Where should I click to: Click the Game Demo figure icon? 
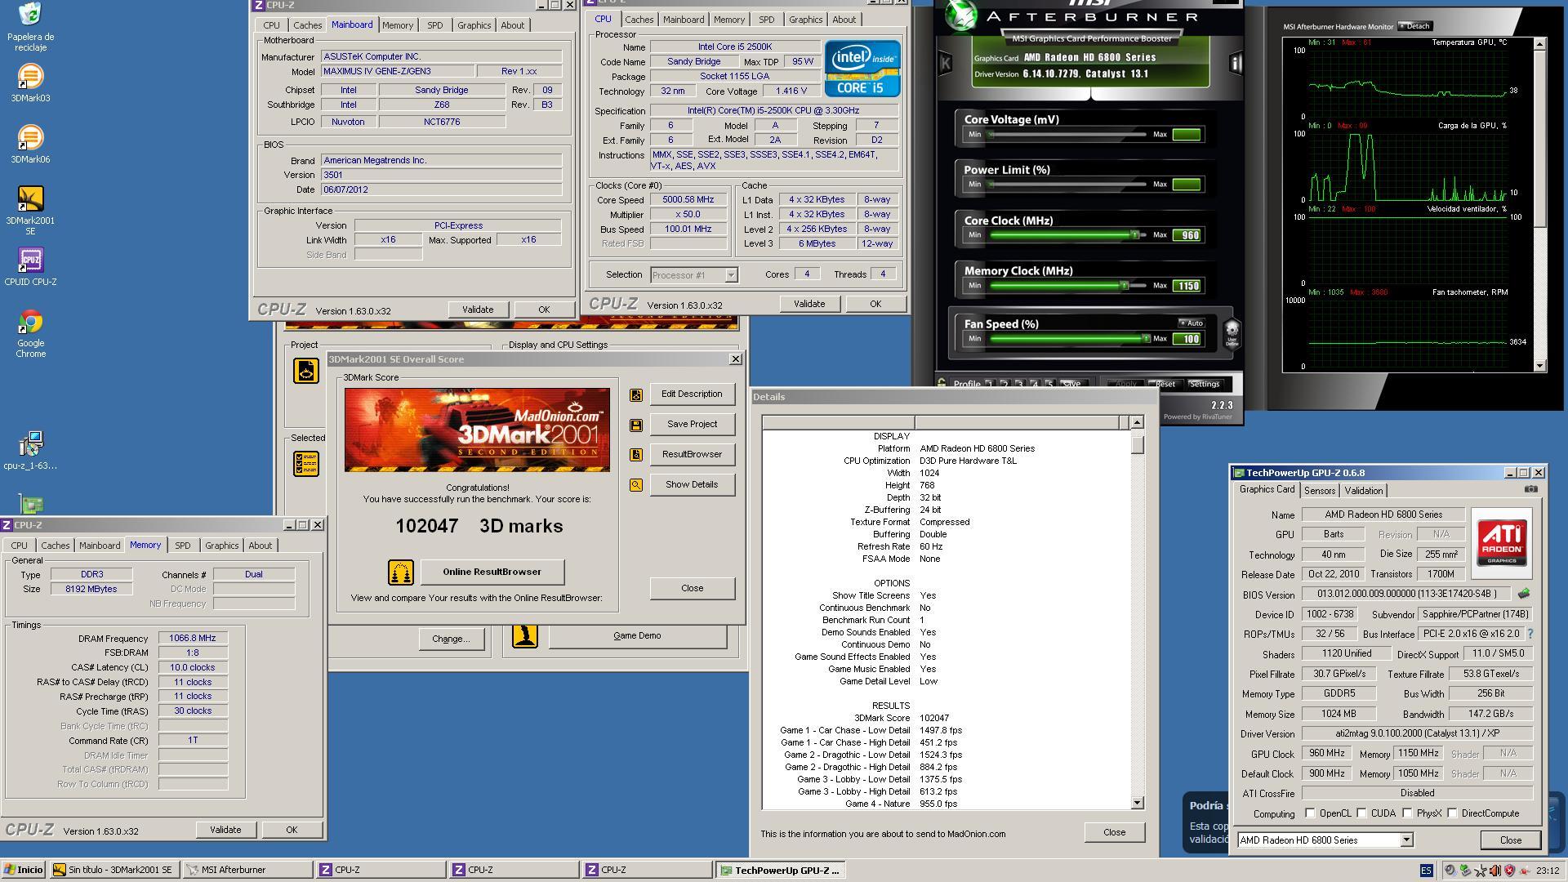pyautogui.click(x=524, y=635)
